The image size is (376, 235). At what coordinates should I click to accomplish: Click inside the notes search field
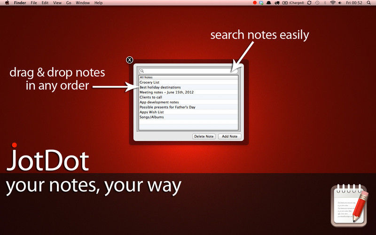point(188,71)
